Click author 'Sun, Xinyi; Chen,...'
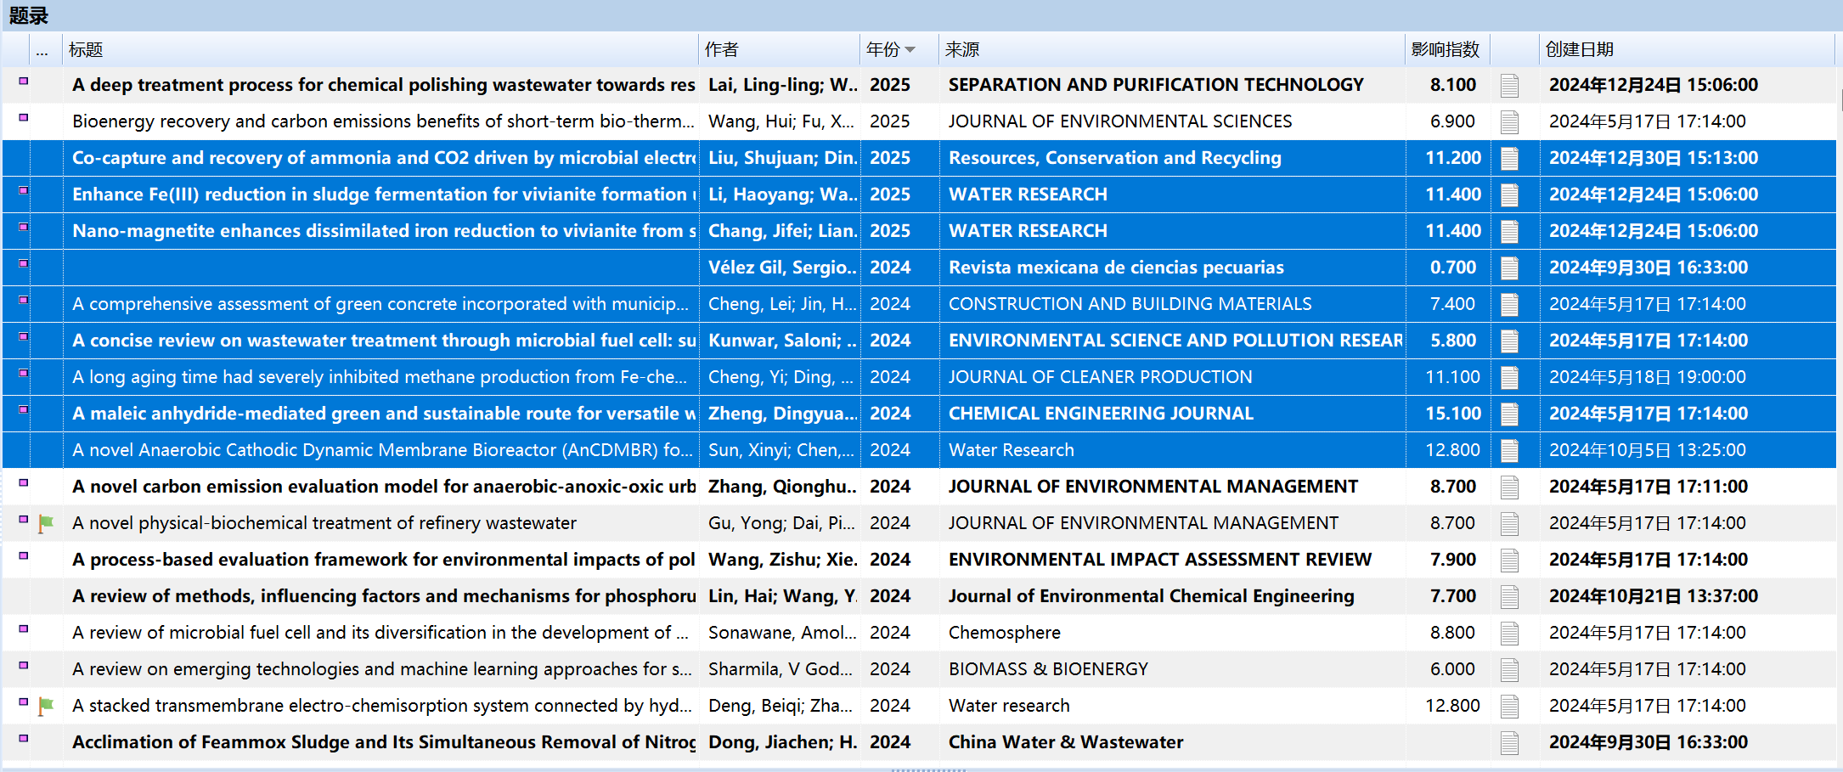The width and height of the screenshot is (1843, 772). [x=782, y=450]
